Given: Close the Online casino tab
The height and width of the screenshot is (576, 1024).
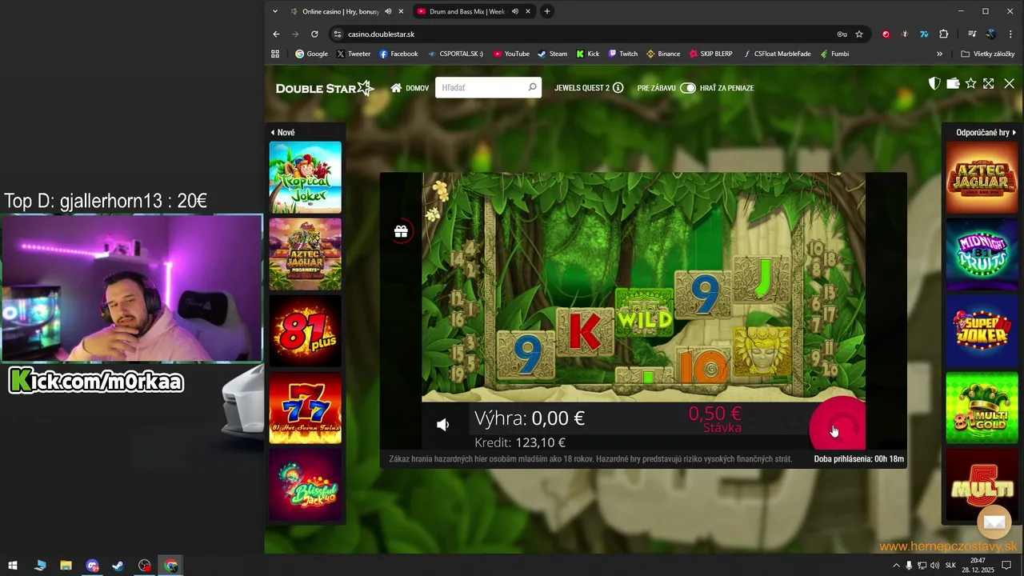Looking at the screenshot, I should [x=401, y=11].
